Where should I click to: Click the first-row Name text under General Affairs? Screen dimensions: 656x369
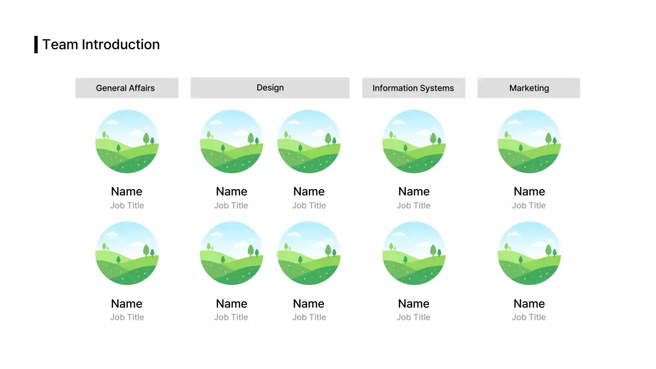(x=127, y=192)
